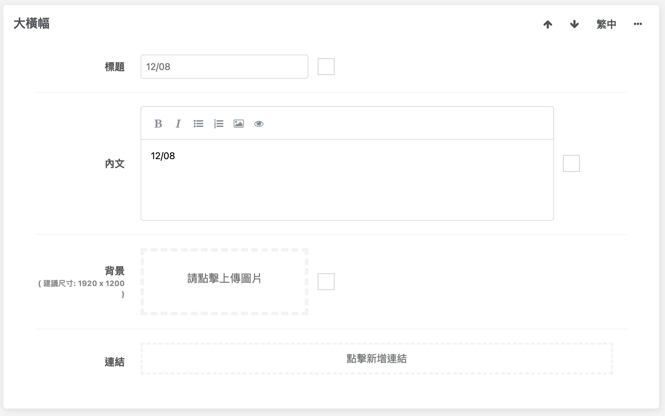Toggle preview eye icon in editor
665x416 pixels.
[x=259, y=124]
